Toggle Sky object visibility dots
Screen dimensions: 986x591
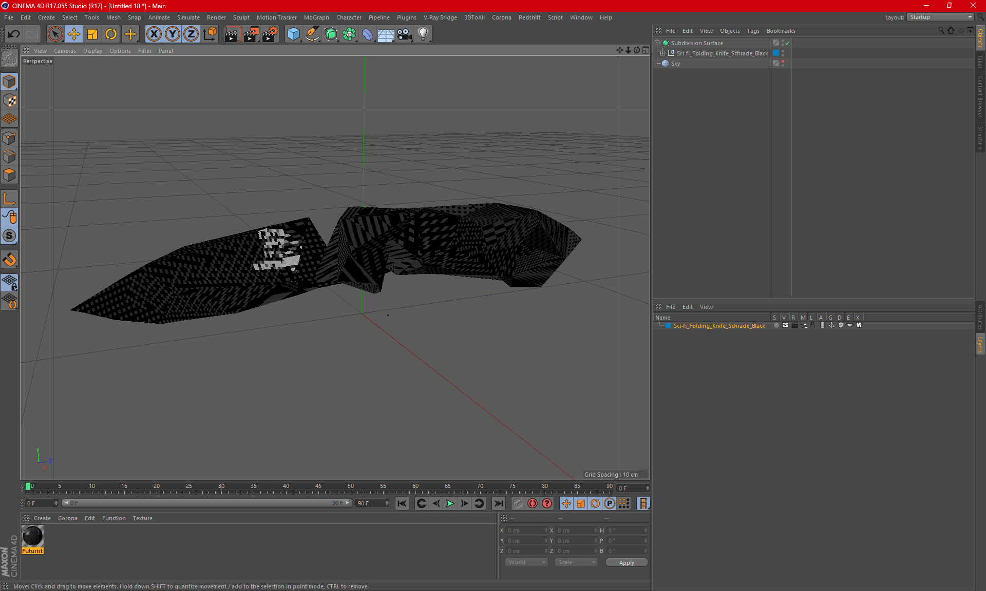783,64
